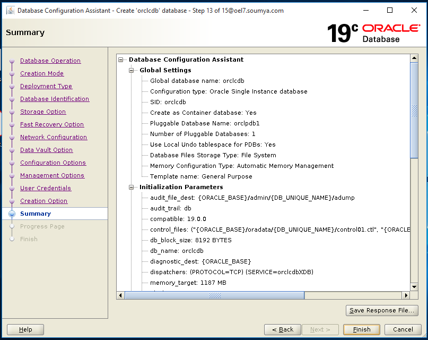Screen dimensions: 428x340
Task: Click the 'Initialization Parameters' heading text
Action: (181, 187)
